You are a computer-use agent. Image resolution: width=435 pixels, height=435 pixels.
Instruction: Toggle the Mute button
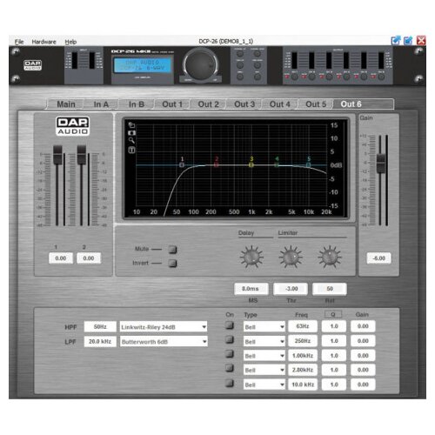tap(172, 250)
